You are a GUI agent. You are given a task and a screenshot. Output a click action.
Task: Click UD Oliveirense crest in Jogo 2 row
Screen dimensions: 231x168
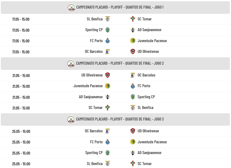click(x=108, y=75)
